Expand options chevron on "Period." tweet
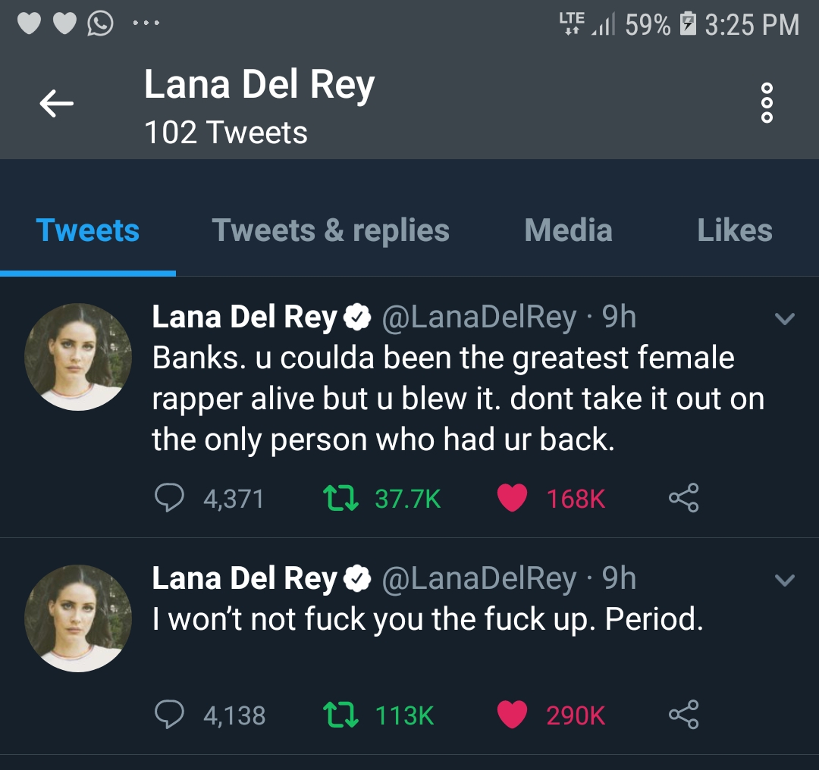Image resolution: width=819 pixels, height=770 pixels. click(x=785, y=581)
